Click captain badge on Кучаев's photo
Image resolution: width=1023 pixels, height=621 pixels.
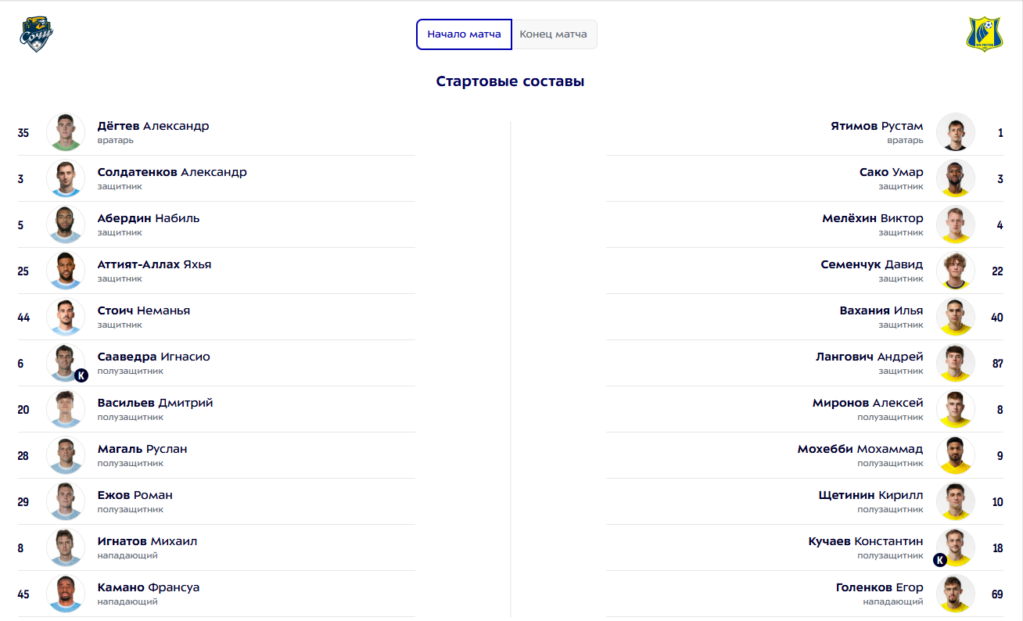click(940, 560)
